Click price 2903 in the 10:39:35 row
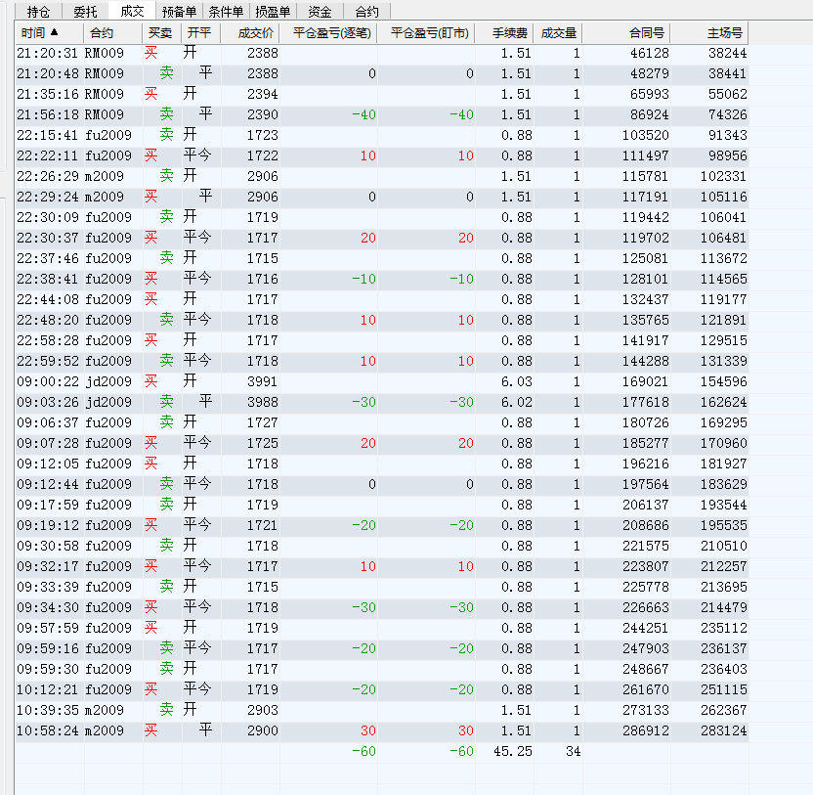Image resolution: width=813 pixels, height=795 pixels. pyautogui.click(x=262, y=710)
